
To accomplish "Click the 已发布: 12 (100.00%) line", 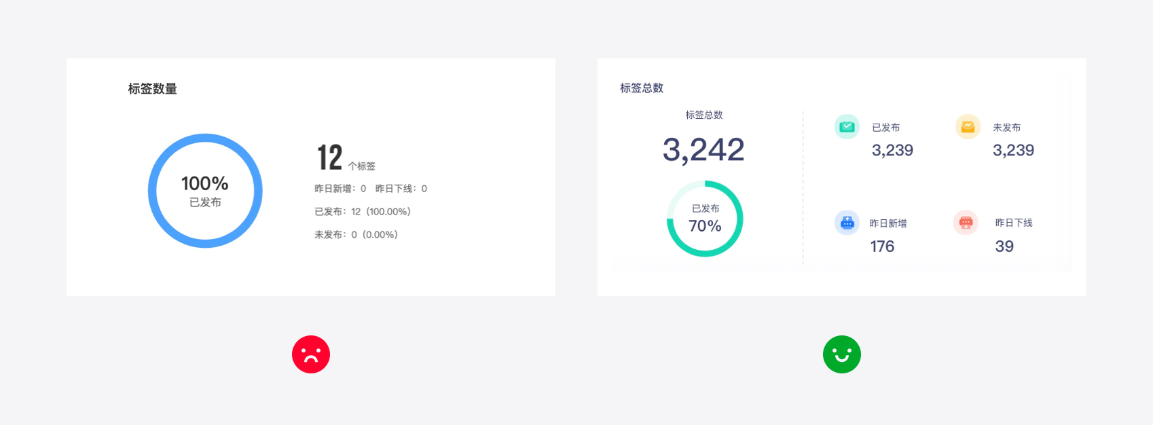I will 363,212.
